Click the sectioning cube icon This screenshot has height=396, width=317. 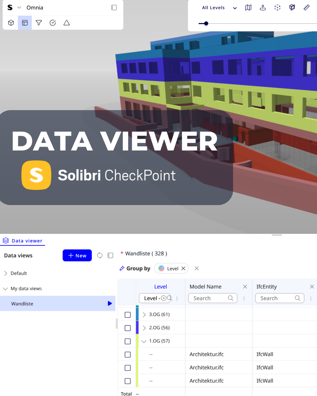coord(292,8)
